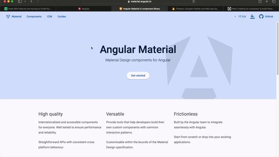Viewport: 279px width, 157px height.
Task: Click 'Customizable within the bounds' paragraph
Action: pyautogui.click(x=137, y=145)
